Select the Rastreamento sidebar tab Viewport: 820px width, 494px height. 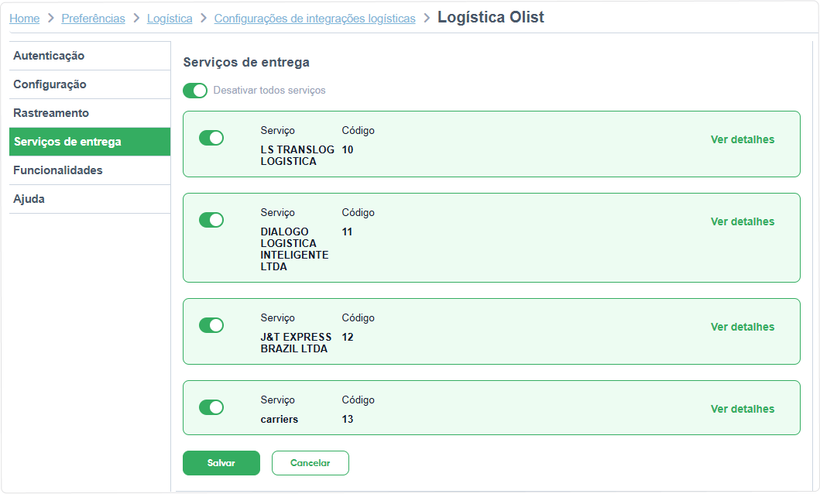click(51, 113)
